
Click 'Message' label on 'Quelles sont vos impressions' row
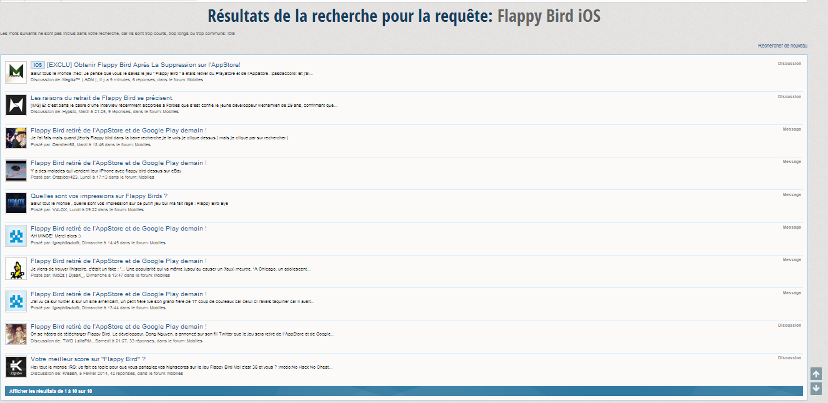coord(792,194)
